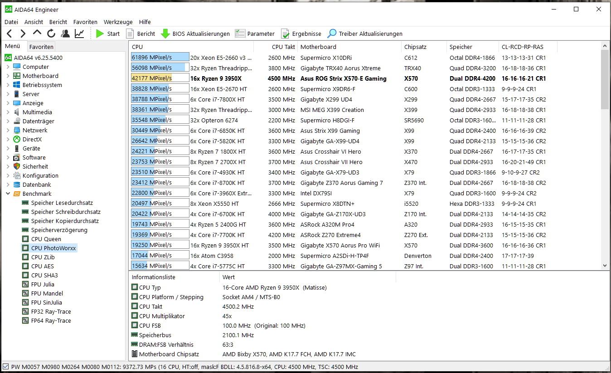Image resolution: width=611 pixels, height=373 pixels.
Task: Select FP32 Ray-Trace benchmark
Action: tap(51, 311)
